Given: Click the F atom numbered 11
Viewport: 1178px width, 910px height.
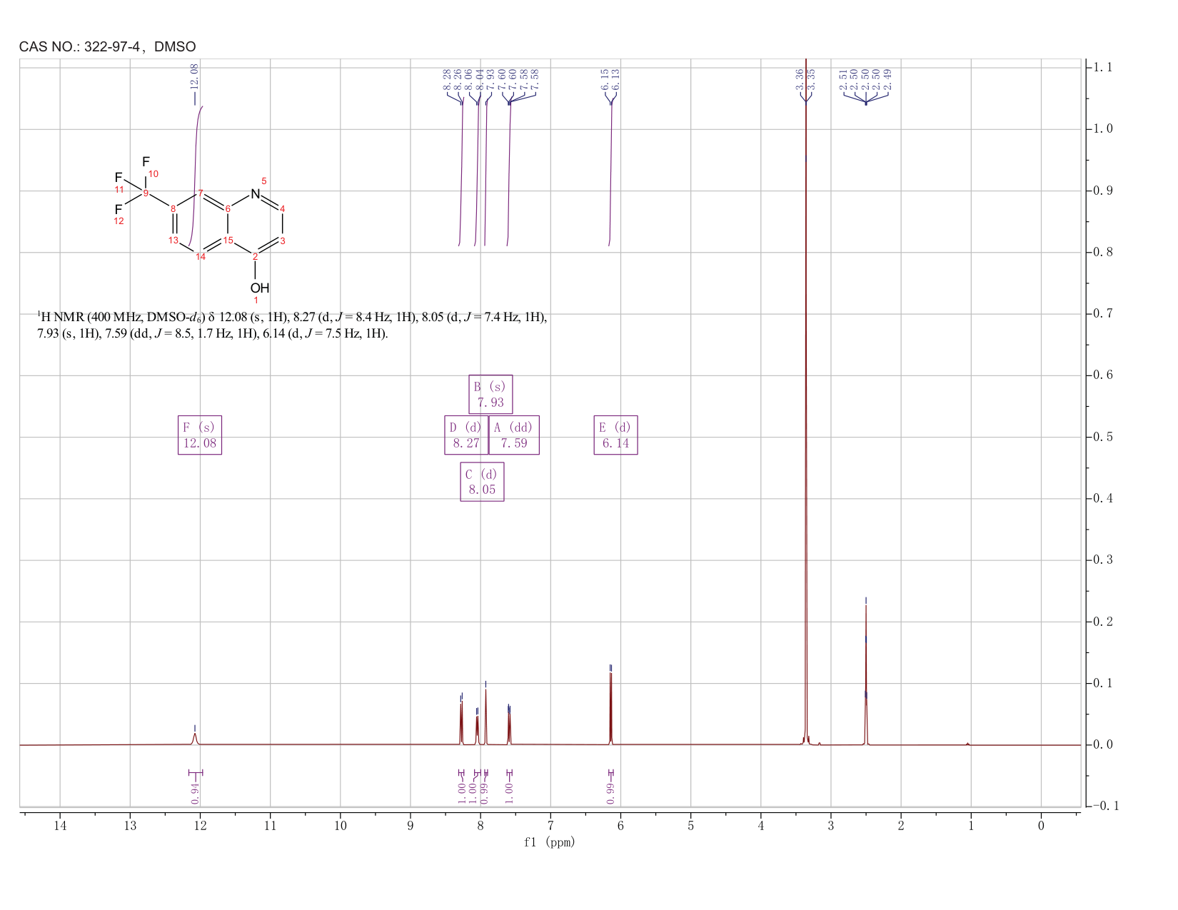Looking at the screenshot, I should point(119,177).
